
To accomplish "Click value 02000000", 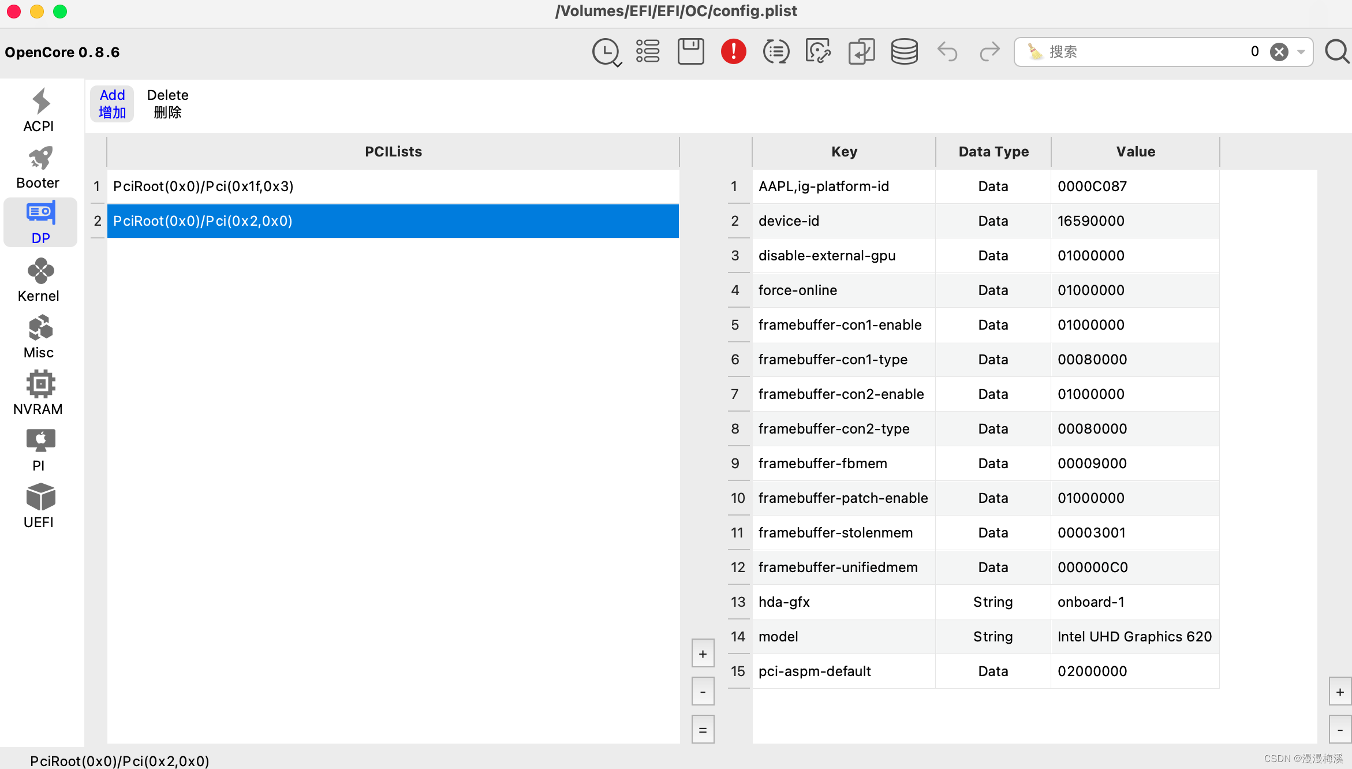I will tap(1136, 671).
